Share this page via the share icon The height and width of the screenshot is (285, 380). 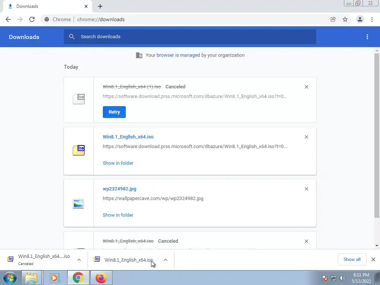coord(333,19)
